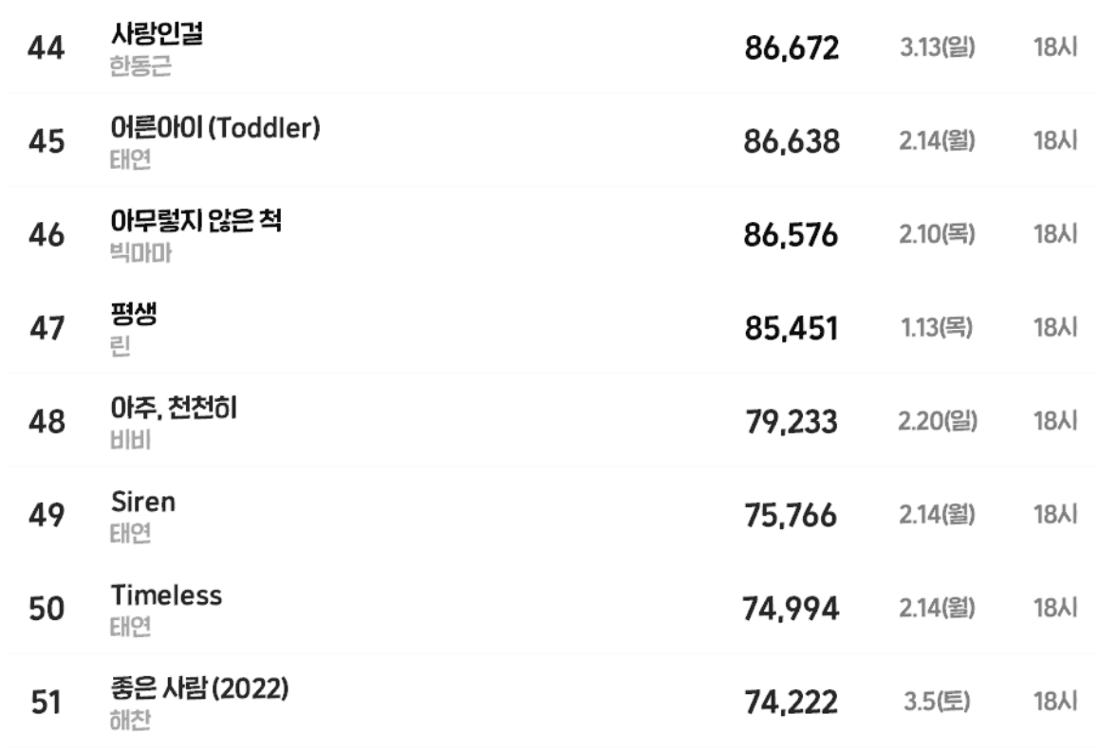Open artist 린
The height and width of the screenshot is (751, 1100).
(x=121, y=347)
